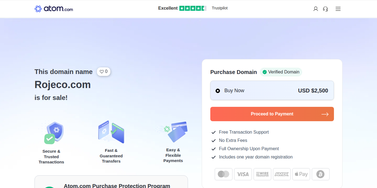Viewport: 377px width, 188px height.
Task: Click the Trustpilot green stars
Action: pyautogui.click(x=193, y=8)
